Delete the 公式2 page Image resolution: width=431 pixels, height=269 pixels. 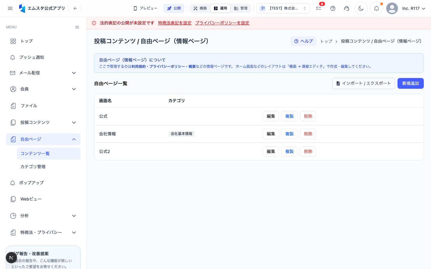tap(308, 152)
